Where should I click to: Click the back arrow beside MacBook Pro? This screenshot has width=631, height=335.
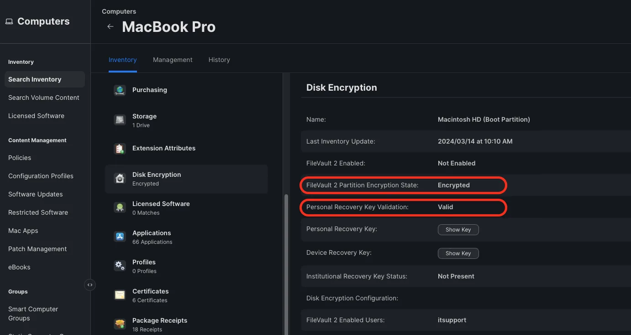(x=110, y=27)
